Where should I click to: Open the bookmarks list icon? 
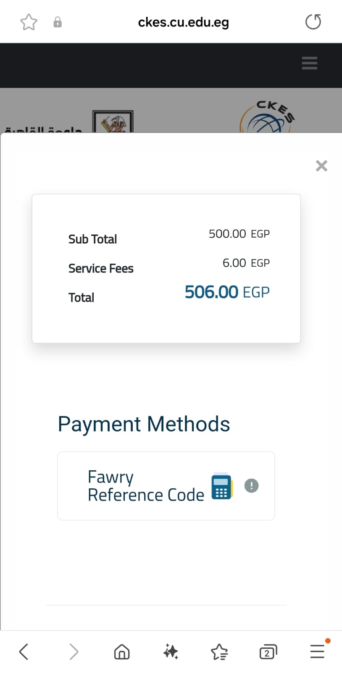219,652
